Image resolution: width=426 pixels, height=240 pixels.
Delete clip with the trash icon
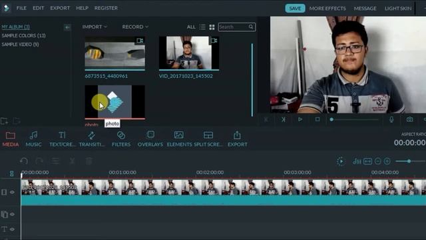pyautogui.click(x=89, y=161)
